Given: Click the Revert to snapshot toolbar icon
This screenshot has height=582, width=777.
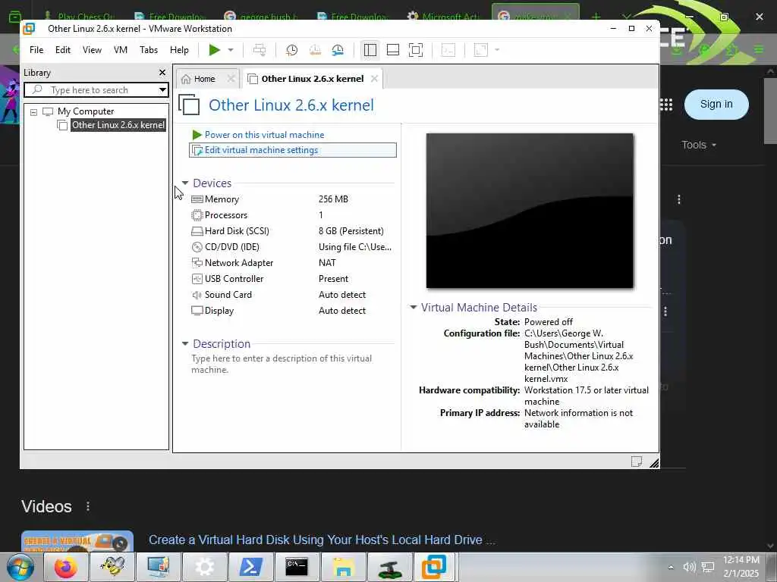Looking at the screenshot, I should click(315, 50).
